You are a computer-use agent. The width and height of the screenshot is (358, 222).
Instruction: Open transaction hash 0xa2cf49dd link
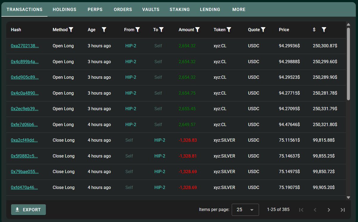tap(24, 140)
